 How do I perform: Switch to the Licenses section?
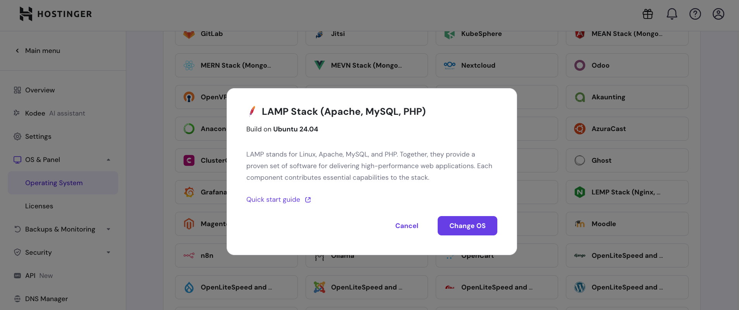(x=39, y=206)
